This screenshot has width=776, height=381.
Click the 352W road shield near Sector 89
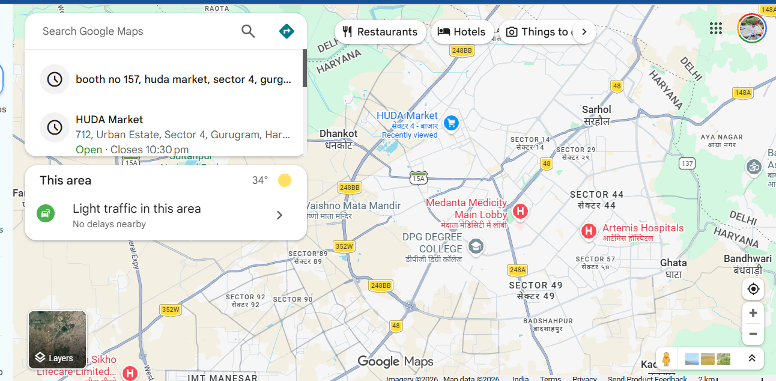tap(344, 246)
